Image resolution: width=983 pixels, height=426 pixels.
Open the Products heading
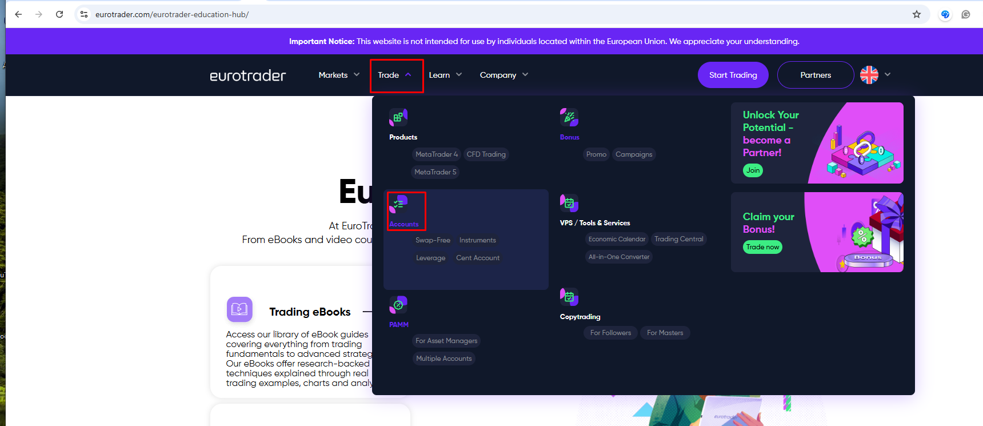pyautogui.click(x=403, y=137)
